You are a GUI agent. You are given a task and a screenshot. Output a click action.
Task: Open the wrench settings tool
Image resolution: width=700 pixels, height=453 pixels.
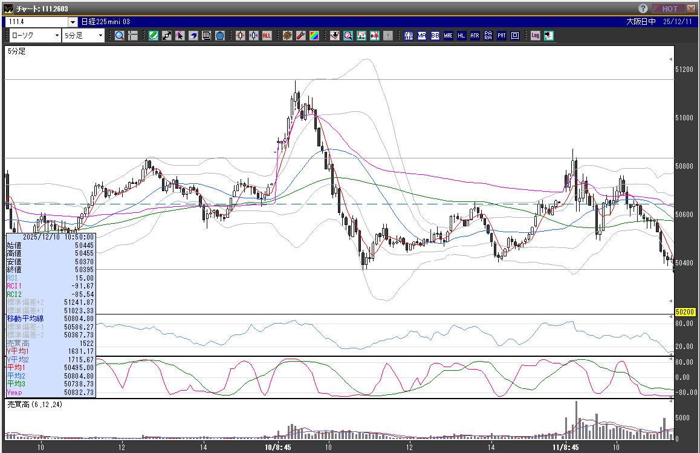click(300, 36)
